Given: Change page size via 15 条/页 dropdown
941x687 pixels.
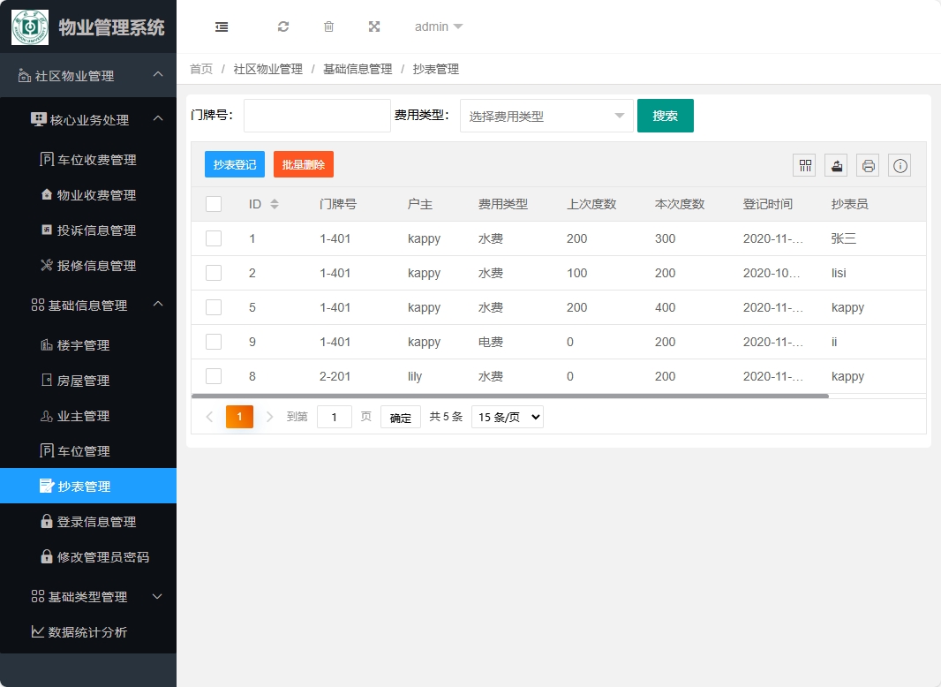Looking at the screenshot, I should 507,416.
